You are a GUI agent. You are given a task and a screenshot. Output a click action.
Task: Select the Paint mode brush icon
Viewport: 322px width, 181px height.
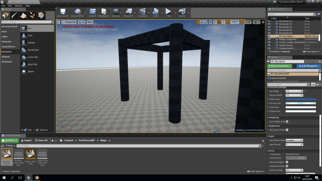pos(14,15)
